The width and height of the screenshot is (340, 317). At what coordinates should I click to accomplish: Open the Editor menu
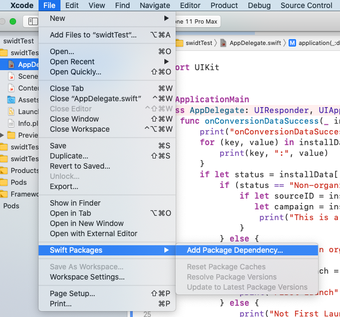click(190, 5)
